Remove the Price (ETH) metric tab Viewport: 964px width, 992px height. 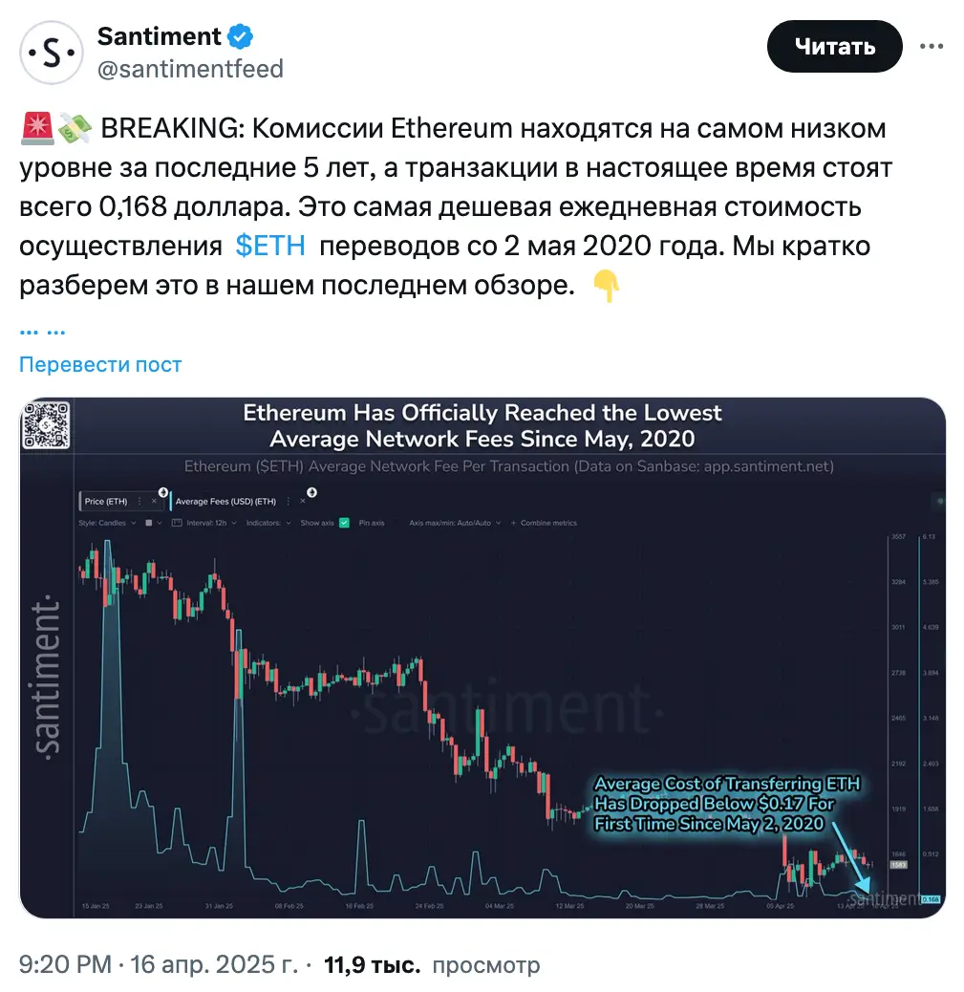[154, 501]
